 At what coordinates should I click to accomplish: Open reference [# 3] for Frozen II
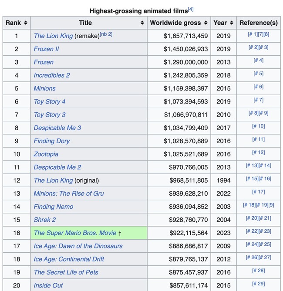coord(263,47)
